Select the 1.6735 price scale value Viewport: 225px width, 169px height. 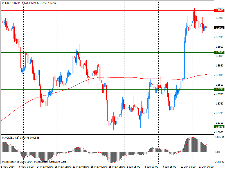pyautogui.click(x=220, y=113)
